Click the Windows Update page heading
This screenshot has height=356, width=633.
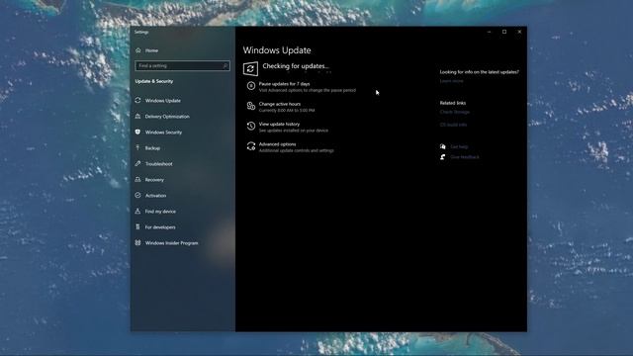pos(277,50)
